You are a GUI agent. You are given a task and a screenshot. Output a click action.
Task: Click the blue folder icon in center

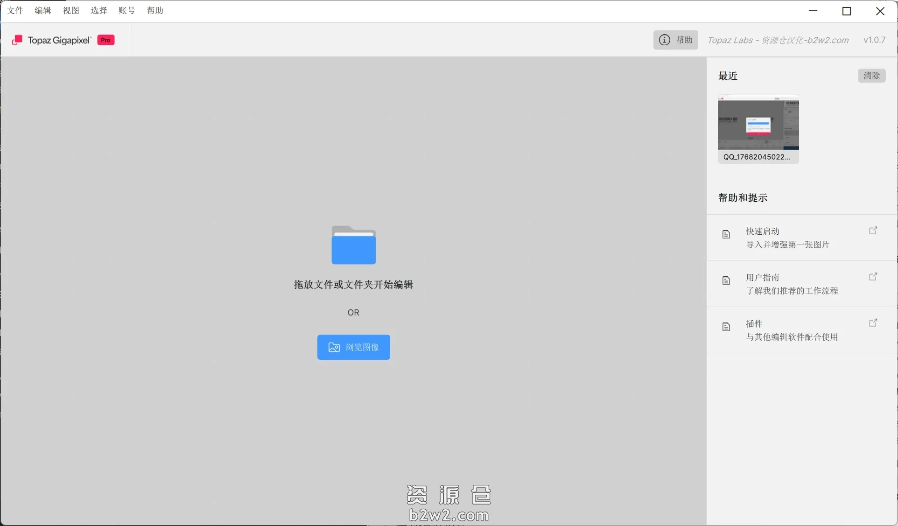(x=353, y=245)
